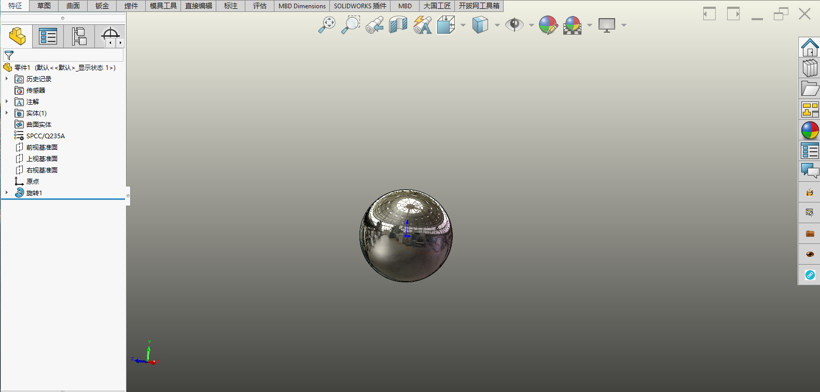Switch to MBD Dimensions tab
Viewport: 820px width, 392px height.
pos(302,6)
